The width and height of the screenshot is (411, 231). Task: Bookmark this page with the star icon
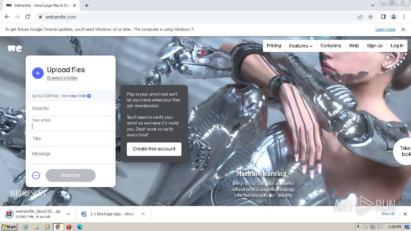pyautogui.click(x=371, y=17)
